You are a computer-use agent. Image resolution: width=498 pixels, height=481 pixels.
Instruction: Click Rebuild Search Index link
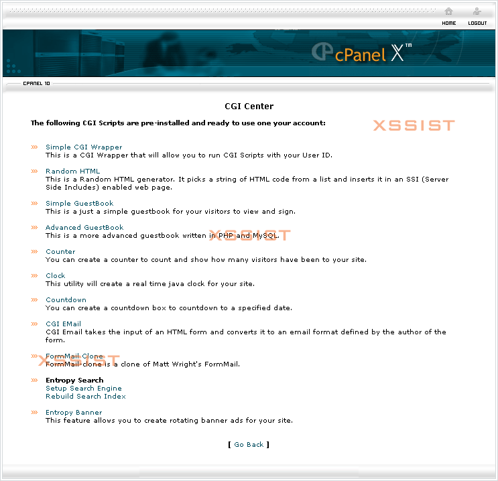[85, 396]
